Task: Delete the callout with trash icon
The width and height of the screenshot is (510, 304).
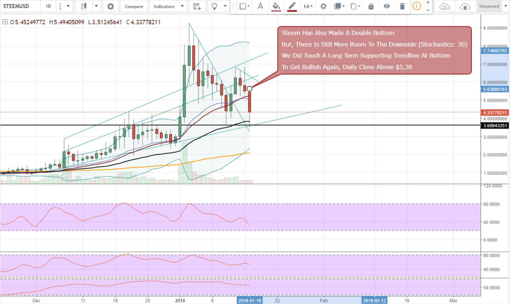Action: [x=402, y=6]
